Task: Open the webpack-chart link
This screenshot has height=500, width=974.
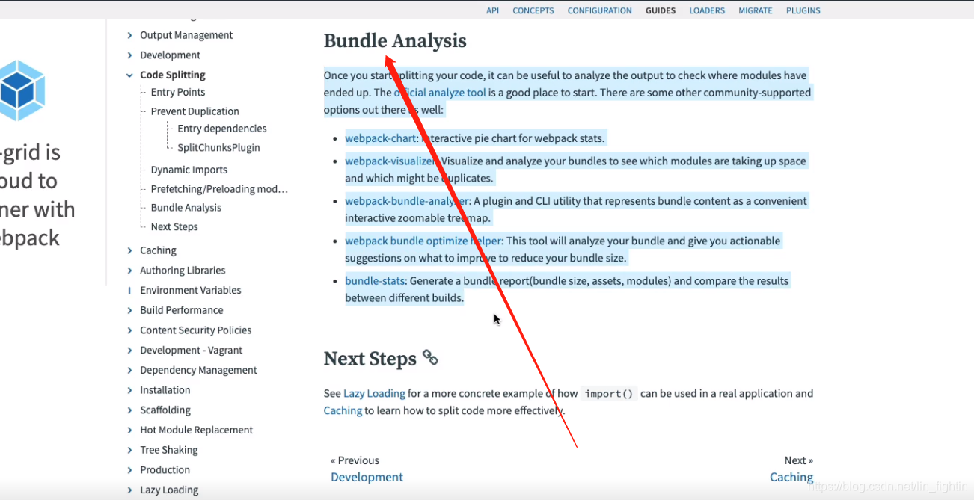Action: tap(381, 138)
